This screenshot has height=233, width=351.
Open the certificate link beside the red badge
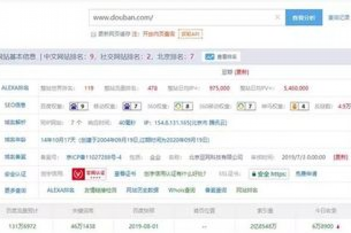125,174
